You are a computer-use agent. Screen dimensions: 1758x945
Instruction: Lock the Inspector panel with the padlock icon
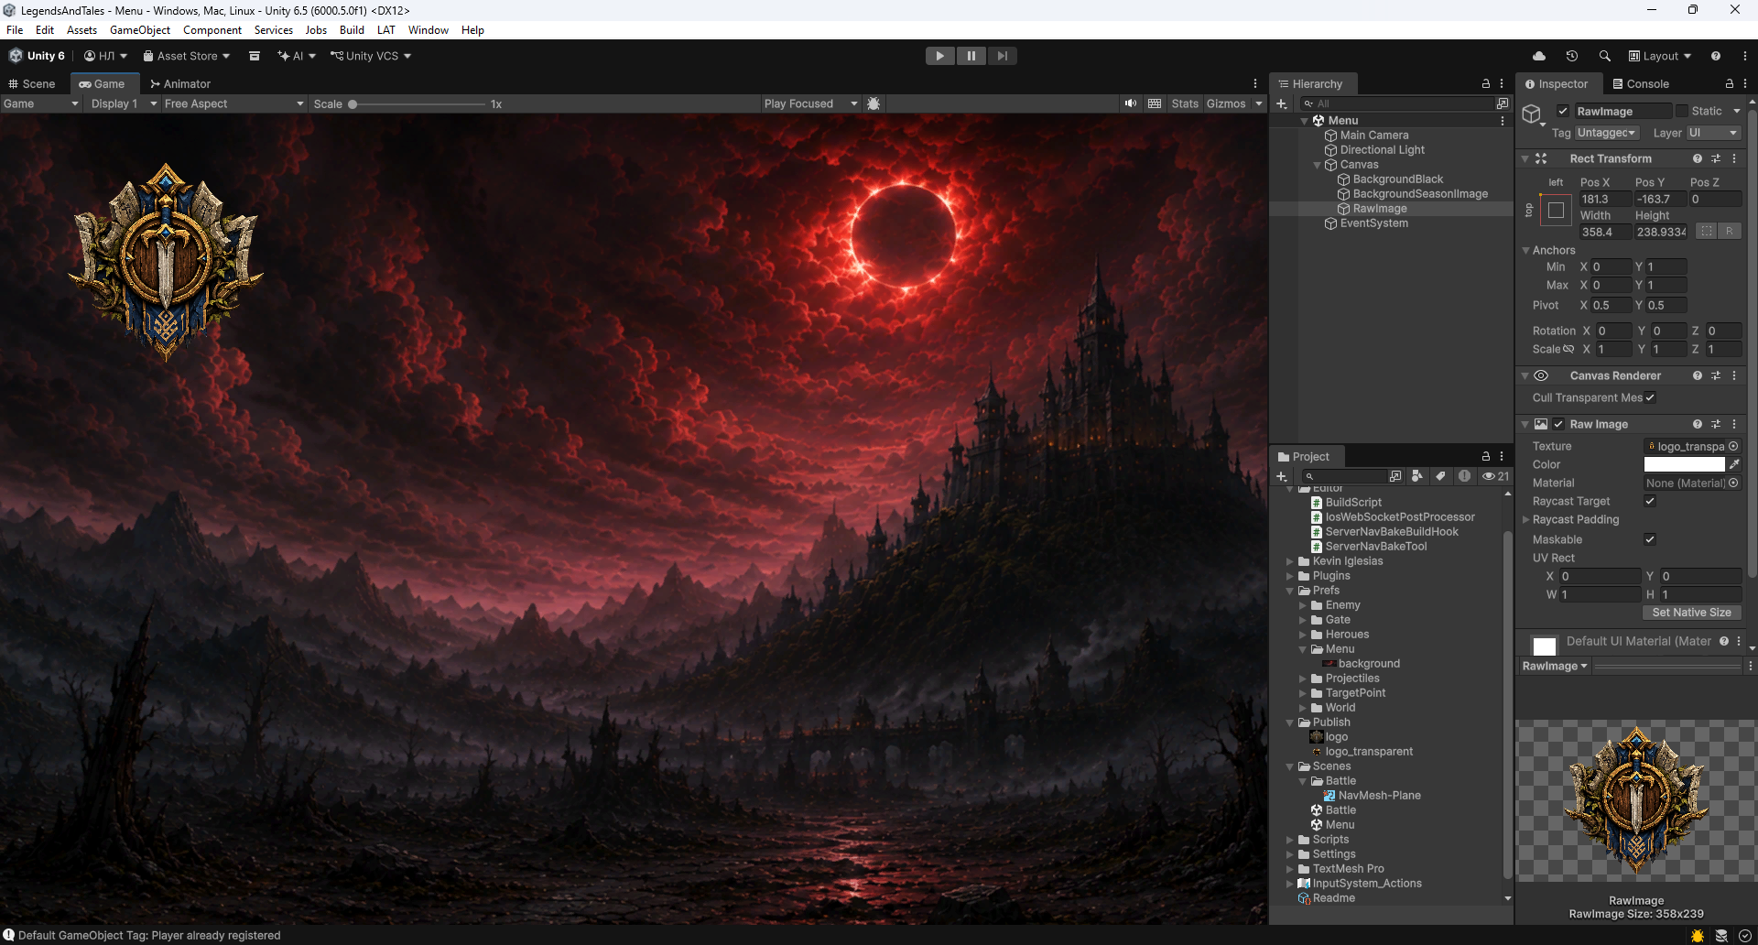click(x=1729, y=83)
